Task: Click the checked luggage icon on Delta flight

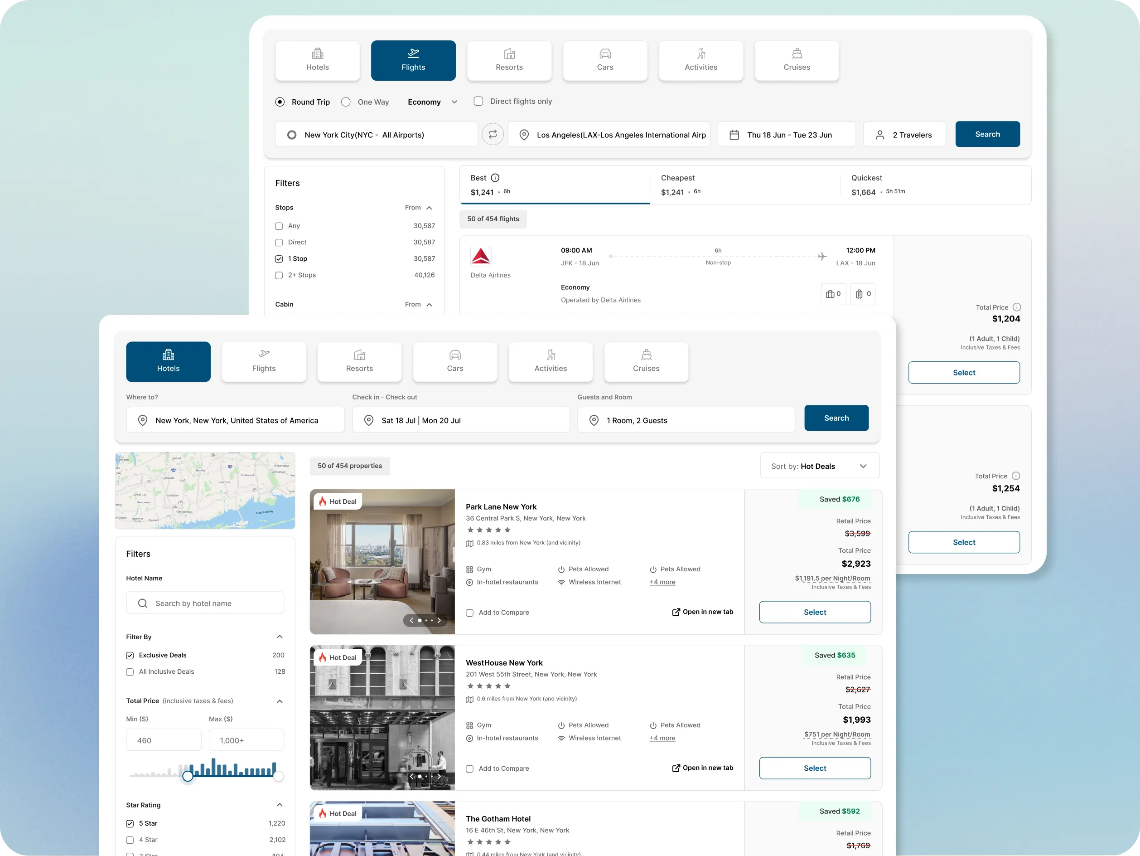Action: (859, 294)
